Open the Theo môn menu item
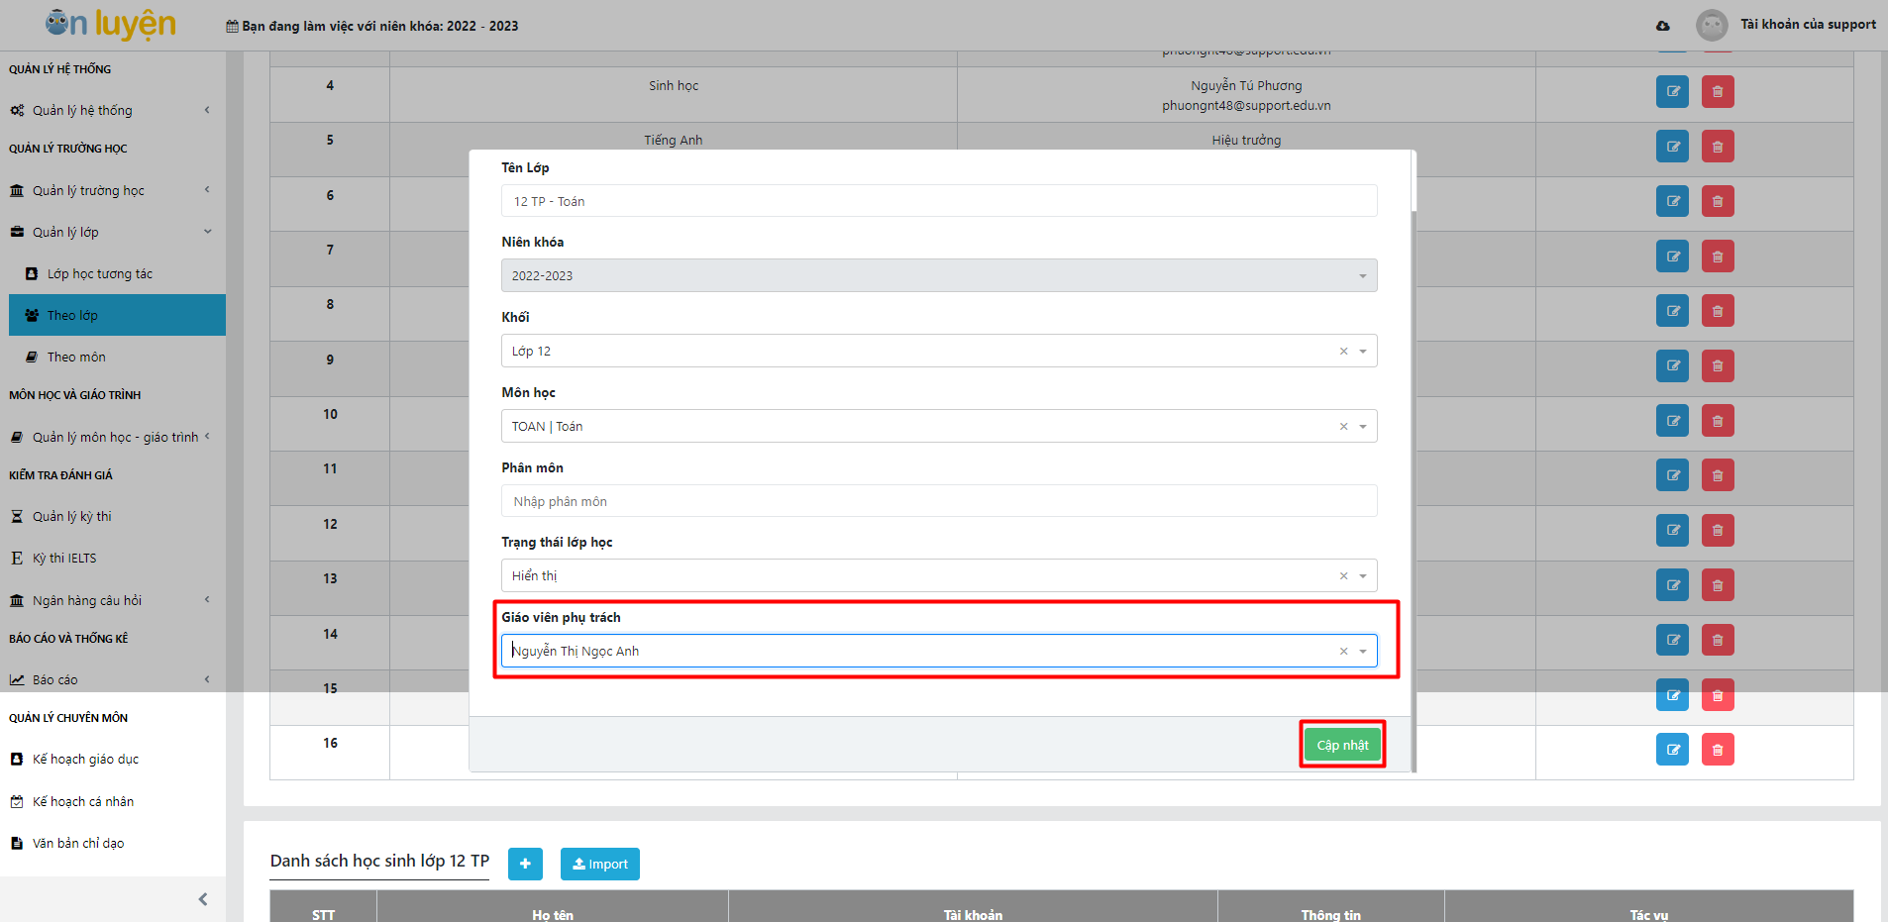The height and width of the screenshot is (922, 1888). pyautogui.click(x=76, y=357)
